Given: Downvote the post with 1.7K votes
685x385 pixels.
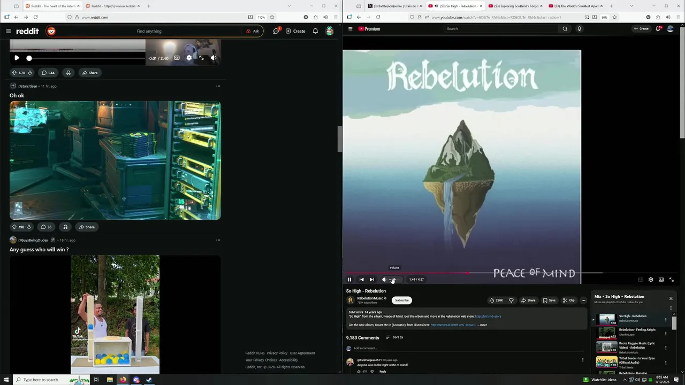Looking at the screenshot, I should [x=30, y=73].
